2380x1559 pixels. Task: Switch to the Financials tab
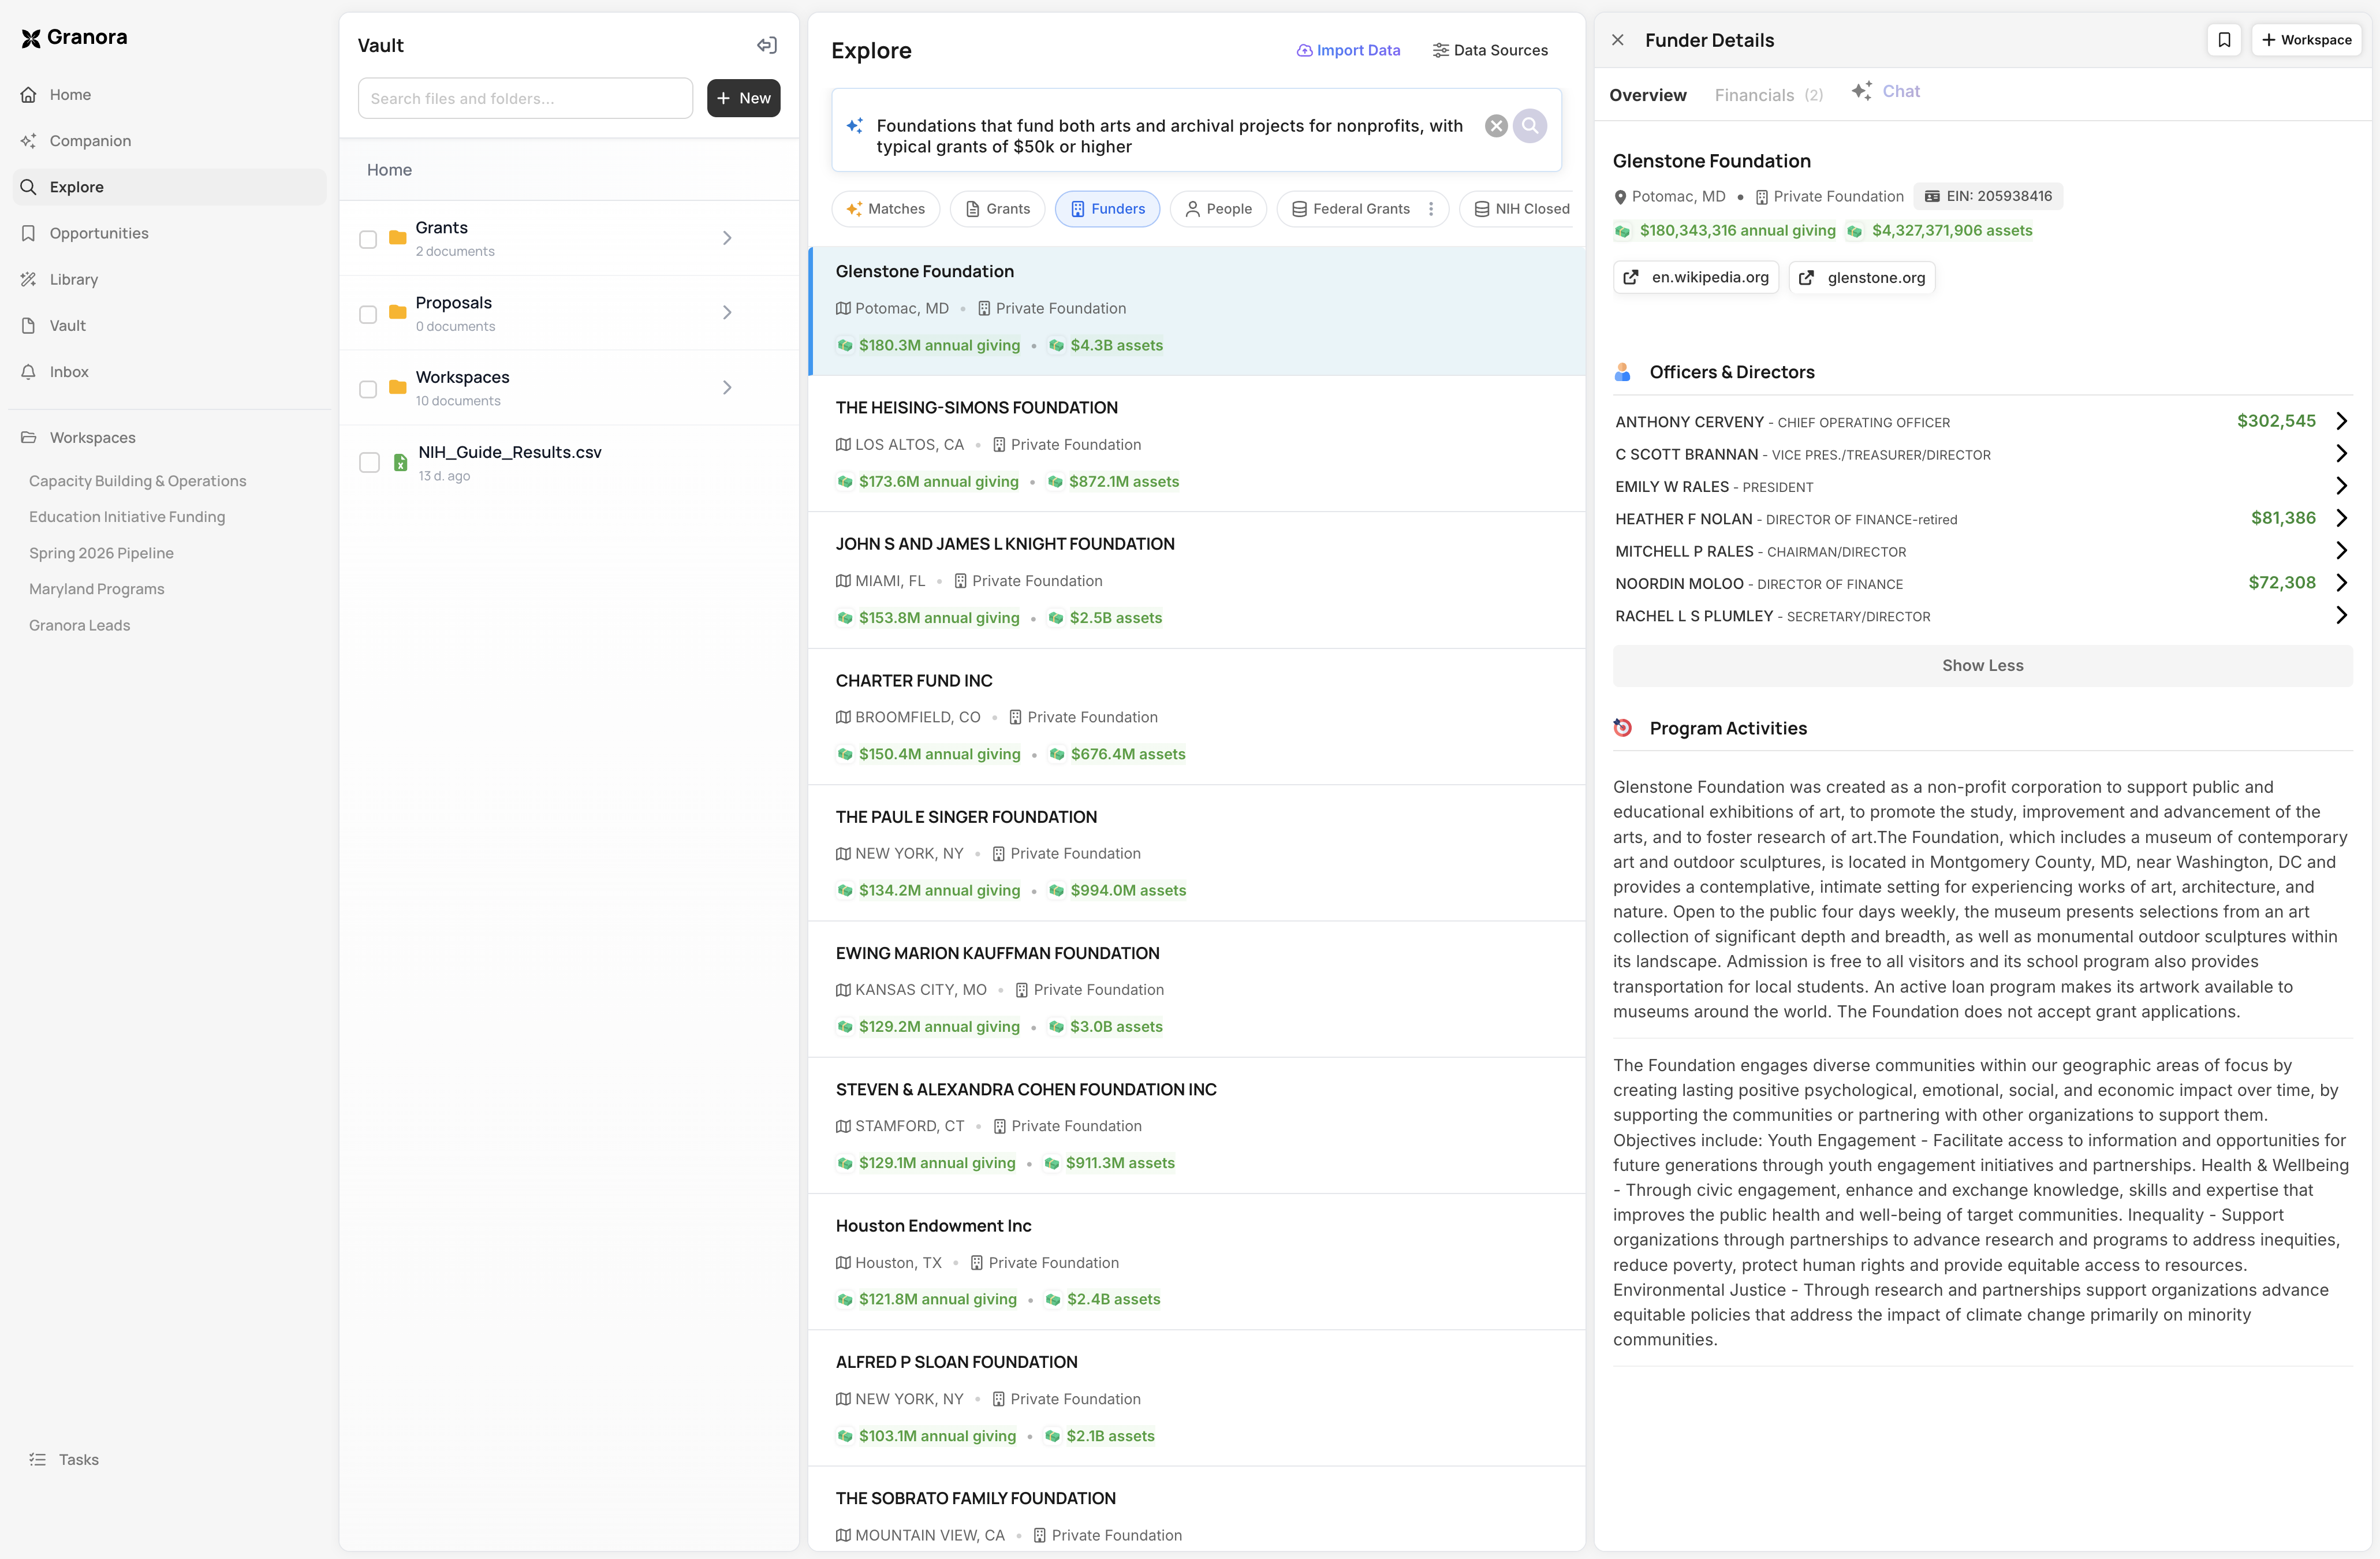[x=1767, y=95]
